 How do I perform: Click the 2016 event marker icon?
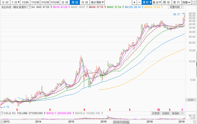[110, 110]
